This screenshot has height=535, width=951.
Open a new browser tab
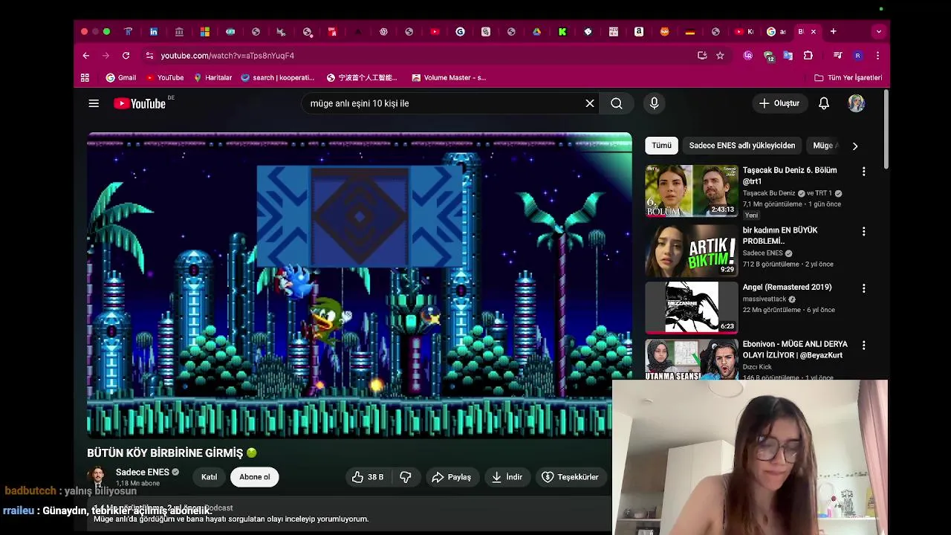(834, 32)
